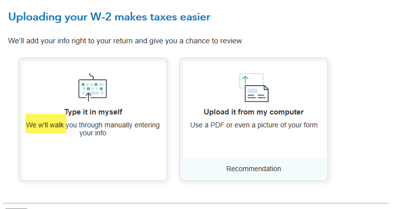Click empty space in the Type it in card
Screen dimensions: 407x209
click(x=93, y=158)
